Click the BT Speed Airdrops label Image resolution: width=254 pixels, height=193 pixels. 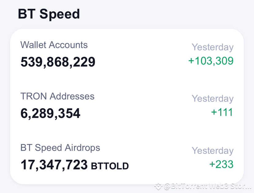pyautogui.click(x=60, y=148)
